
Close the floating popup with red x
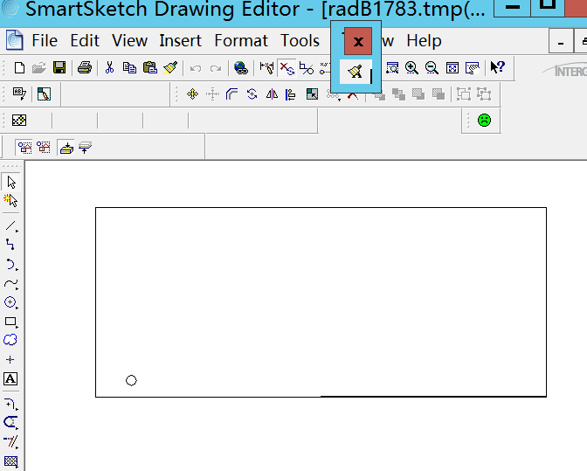pos(358,41)
